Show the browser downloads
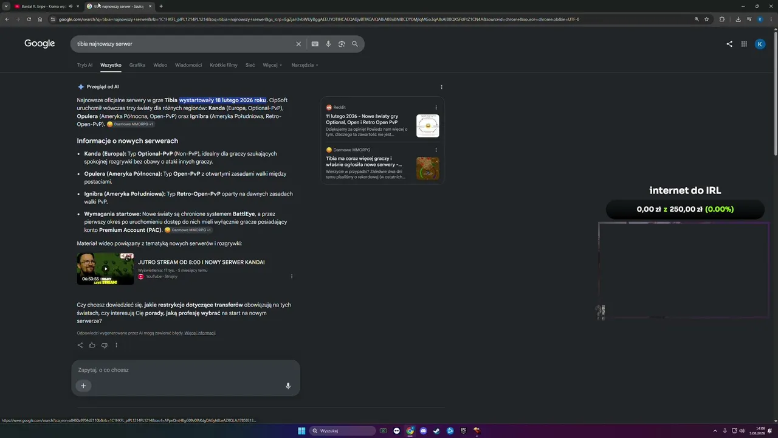 coord(738,19)
